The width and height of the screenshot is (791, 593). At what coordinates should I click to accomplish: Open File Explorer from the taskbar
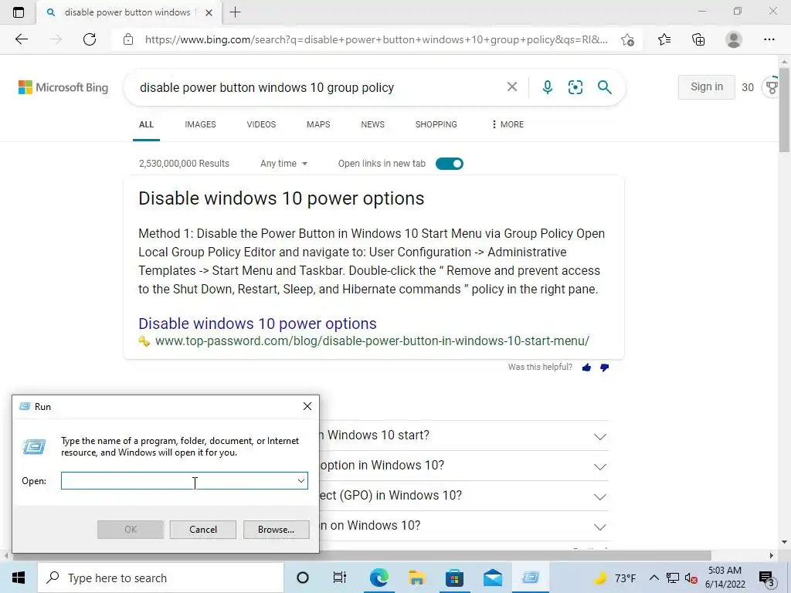click(416, 578)
